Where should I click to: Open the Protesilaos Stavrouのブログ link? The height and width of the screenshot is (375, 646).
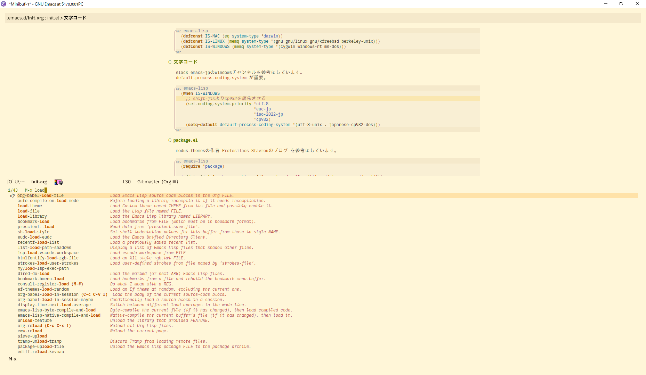(255, 150)
